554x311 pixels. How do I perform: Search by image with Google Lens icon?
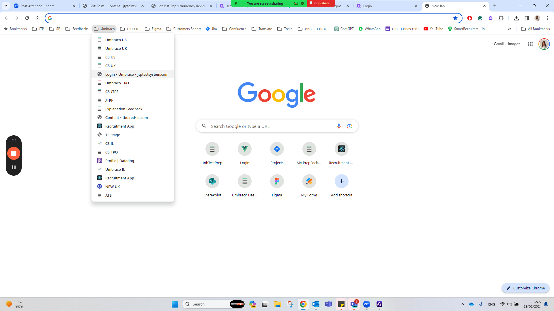(349, 126)
